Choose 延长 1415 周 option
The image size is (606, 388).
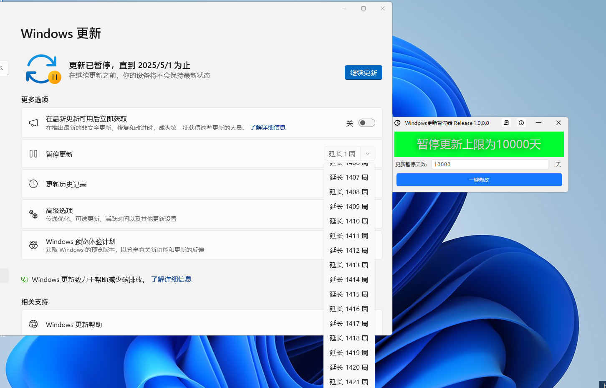(x=349, y=294)
